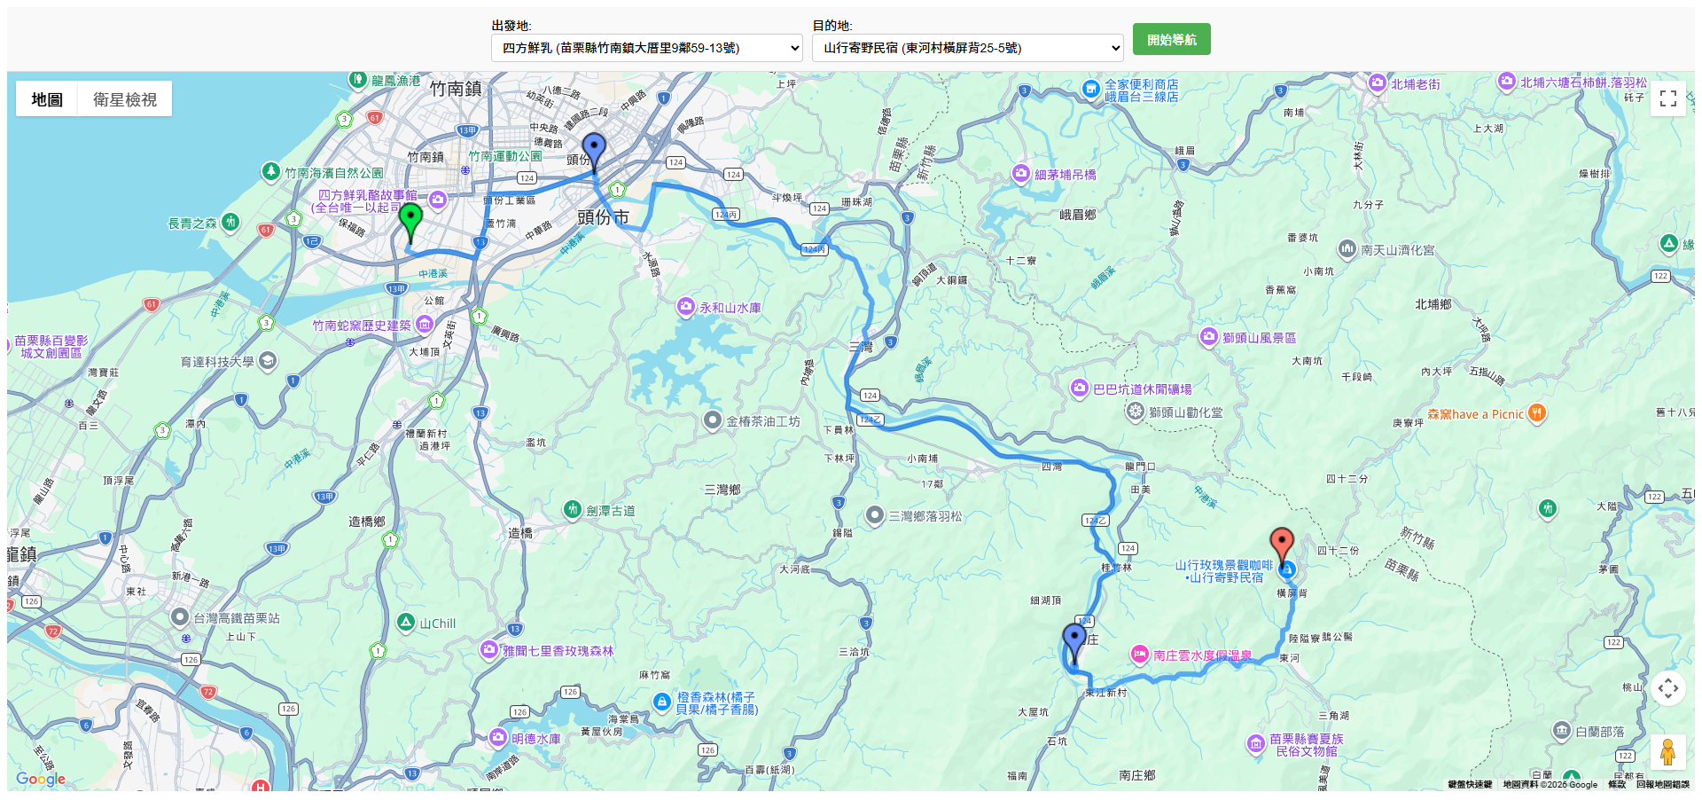Open the 目的地 destination dropdown
The image size is (1702, 808).
click(967, 48)
